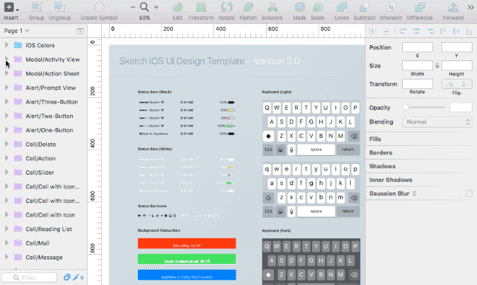Click the align top edges icon
Screen dimensions: 477x285
tap(443, 31)
